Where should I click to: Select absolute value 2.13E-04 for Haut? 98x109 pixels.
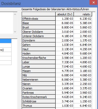pos(65,49)
